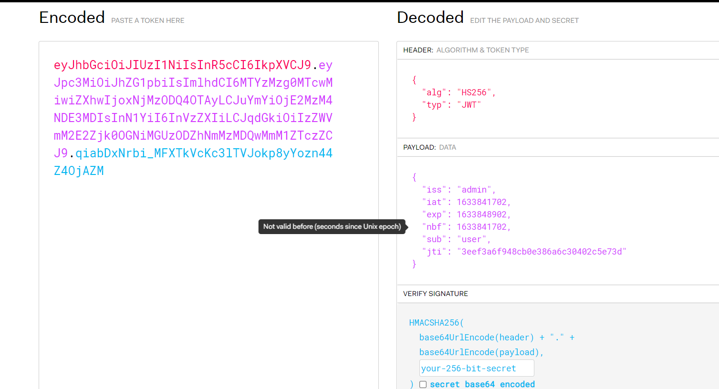Click the base64UrlEncode(header) line
The height and width of the screenshot is (389, 719).
pos(497,338)
